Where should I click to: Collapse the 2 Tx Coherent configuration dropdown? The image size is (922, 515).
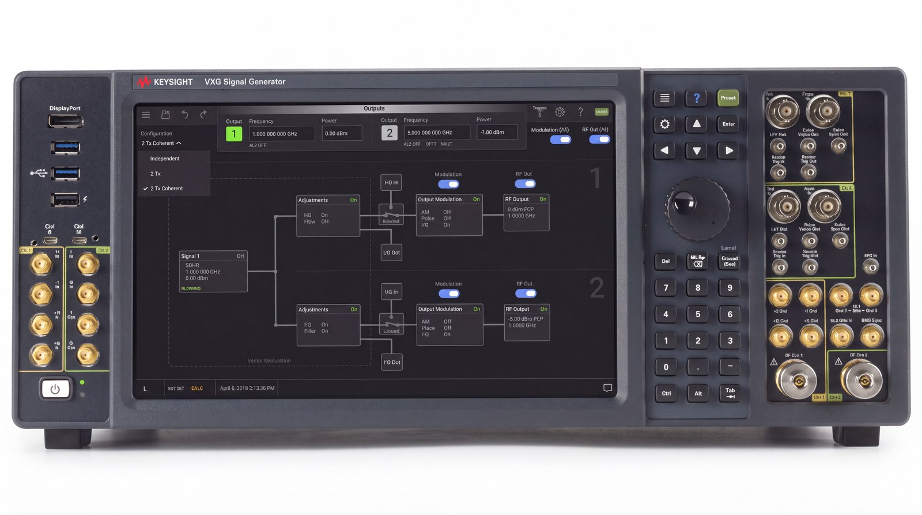[x=162, y=143]
